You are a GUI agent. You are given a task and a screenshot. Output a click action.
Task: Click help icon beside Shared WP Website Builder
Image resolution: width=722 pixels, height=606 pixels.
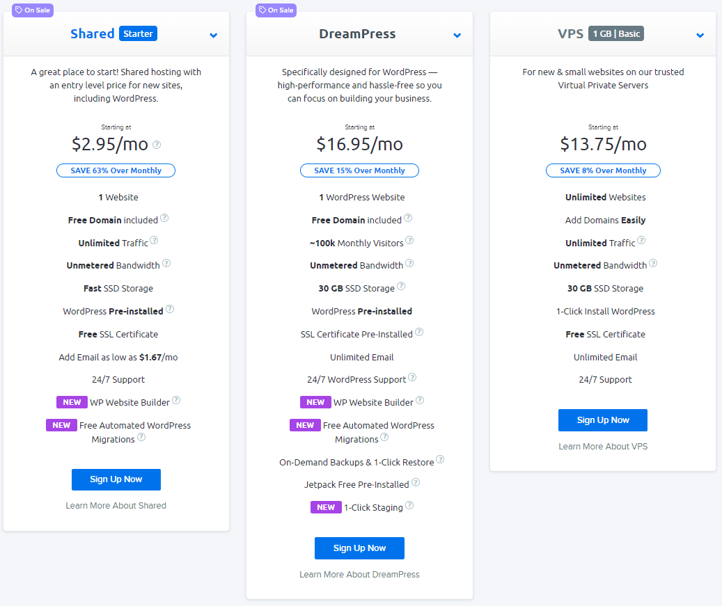(176, 400)
